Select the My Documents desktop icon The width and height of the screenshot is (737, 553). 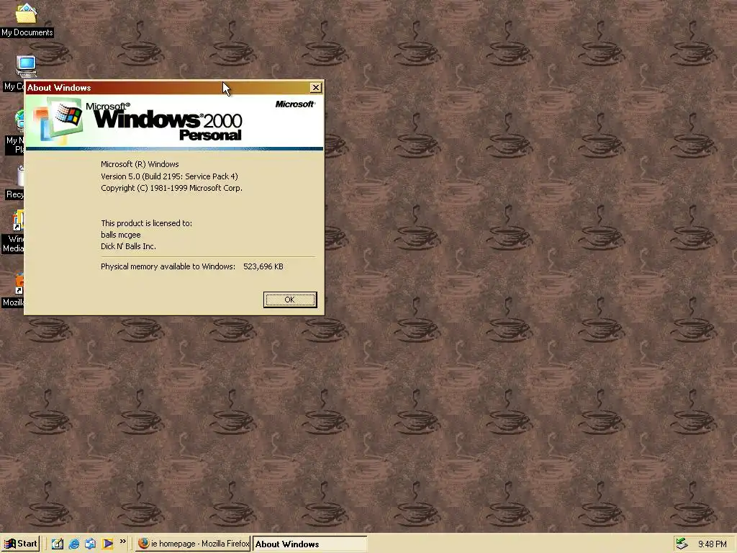(27, 19)
